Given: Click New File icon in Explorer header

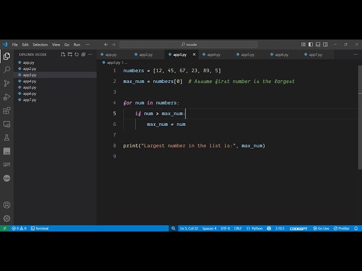Looking at the screenshot, I should [63, 54].
